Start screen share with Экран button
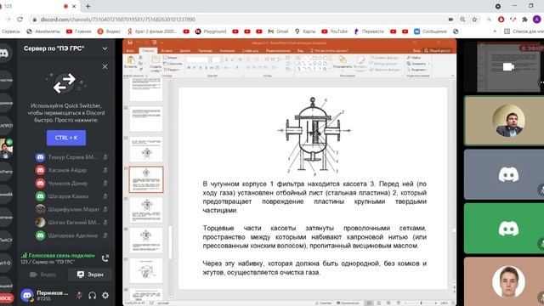Screen dimensions: 544x306 90,275
